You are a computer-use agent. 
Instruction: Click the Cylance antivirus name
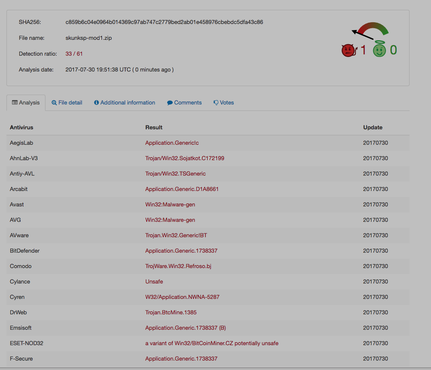20,282
